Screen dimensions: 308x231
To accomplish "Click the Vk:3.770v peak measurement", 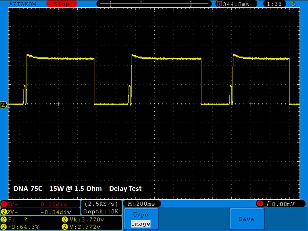I will [x=83, y=220].
